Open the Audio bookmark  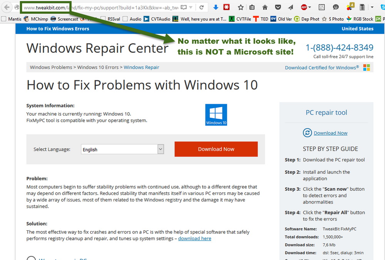click(132, 19)
